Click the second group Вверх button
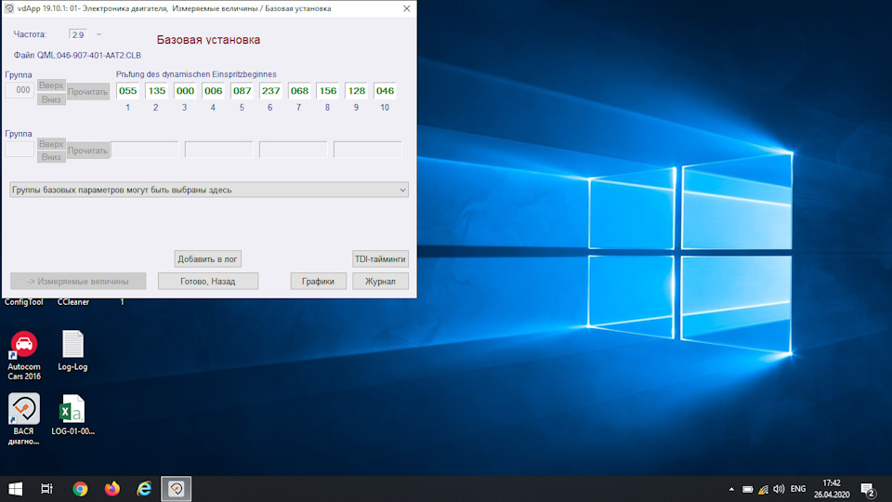This screenshot has width=892, height=502. click(51, 144)
